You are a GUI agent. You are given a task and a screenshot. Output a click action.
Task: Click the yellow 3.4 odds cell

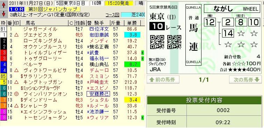pyautogui.click(x=132, y=100)
